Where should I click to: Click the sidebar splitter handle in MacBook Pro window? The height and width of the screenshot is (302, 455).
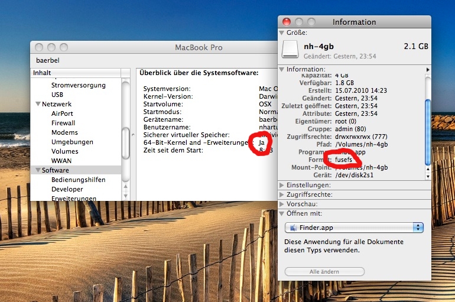click(x=133, y=135)
